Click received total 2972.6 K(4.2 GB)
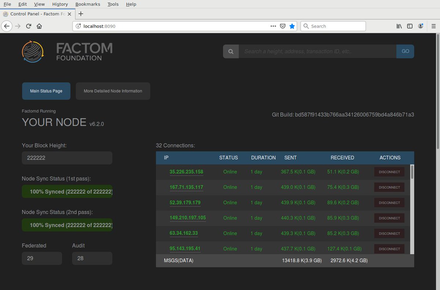 (x=349, y=261)
